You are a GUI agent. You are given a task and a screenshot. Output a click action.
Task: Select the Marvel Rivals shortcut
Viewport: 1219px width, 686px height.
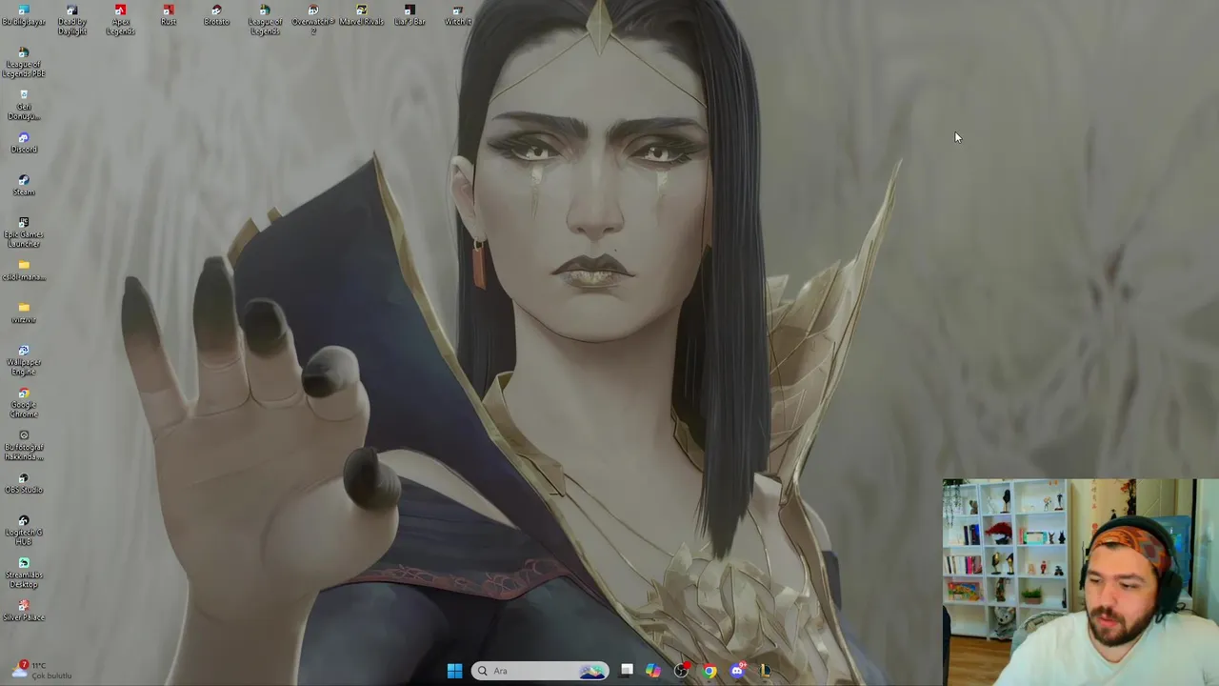tap(361, 16)
